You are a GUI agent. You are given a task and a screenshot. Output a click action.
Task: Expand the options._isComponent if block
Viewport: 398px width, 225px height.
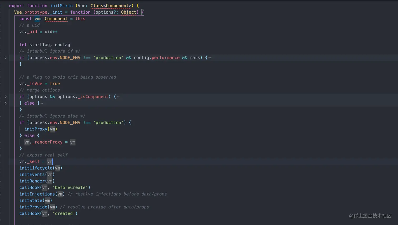pyautogui.click(x=6, y=96)
